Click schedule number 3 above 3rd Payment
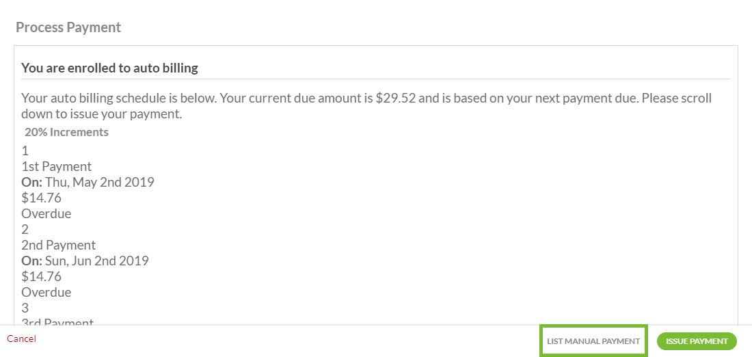This screenshot has height=357, width=752. [x=25, y=308]
